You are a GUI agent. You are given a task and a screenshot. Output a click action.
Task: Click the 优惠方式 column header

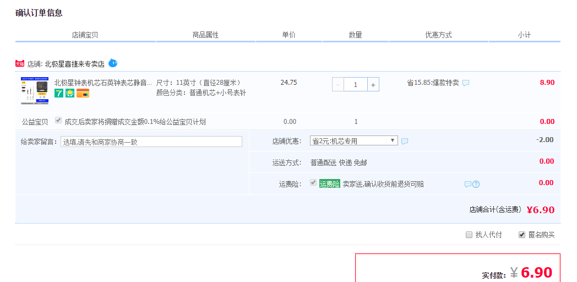439,35
